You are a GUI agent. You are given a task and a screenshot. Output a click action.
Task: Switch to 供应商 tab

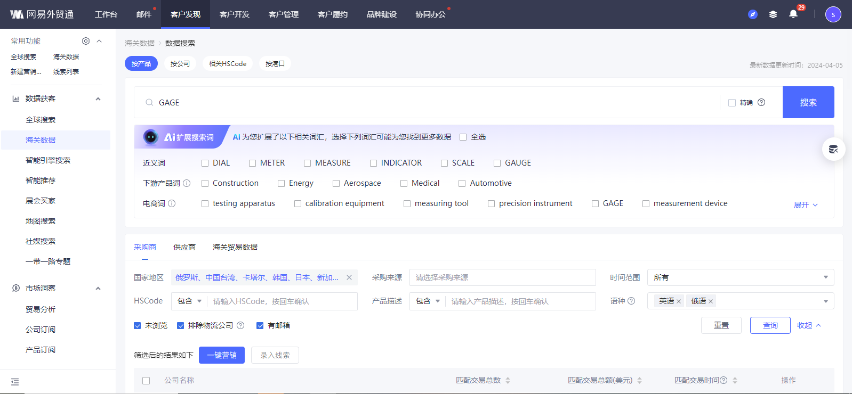click(x=184, y=247)
